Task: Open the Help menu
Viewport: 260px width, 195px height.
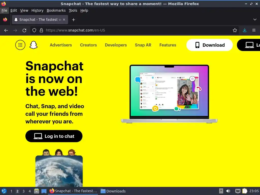Action: point(84,10)
